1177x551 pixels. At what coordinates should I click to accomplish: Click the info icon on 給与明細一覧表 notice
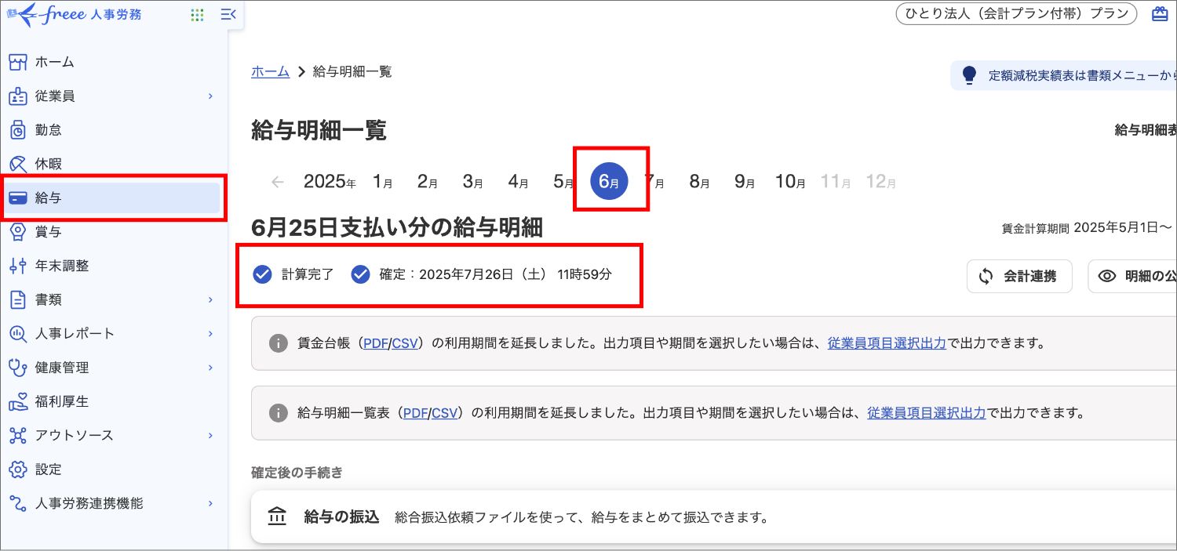(278, 412)
